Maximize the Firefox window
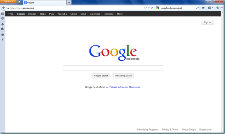This screenshot has height=134, width=225. click(212, 1)
